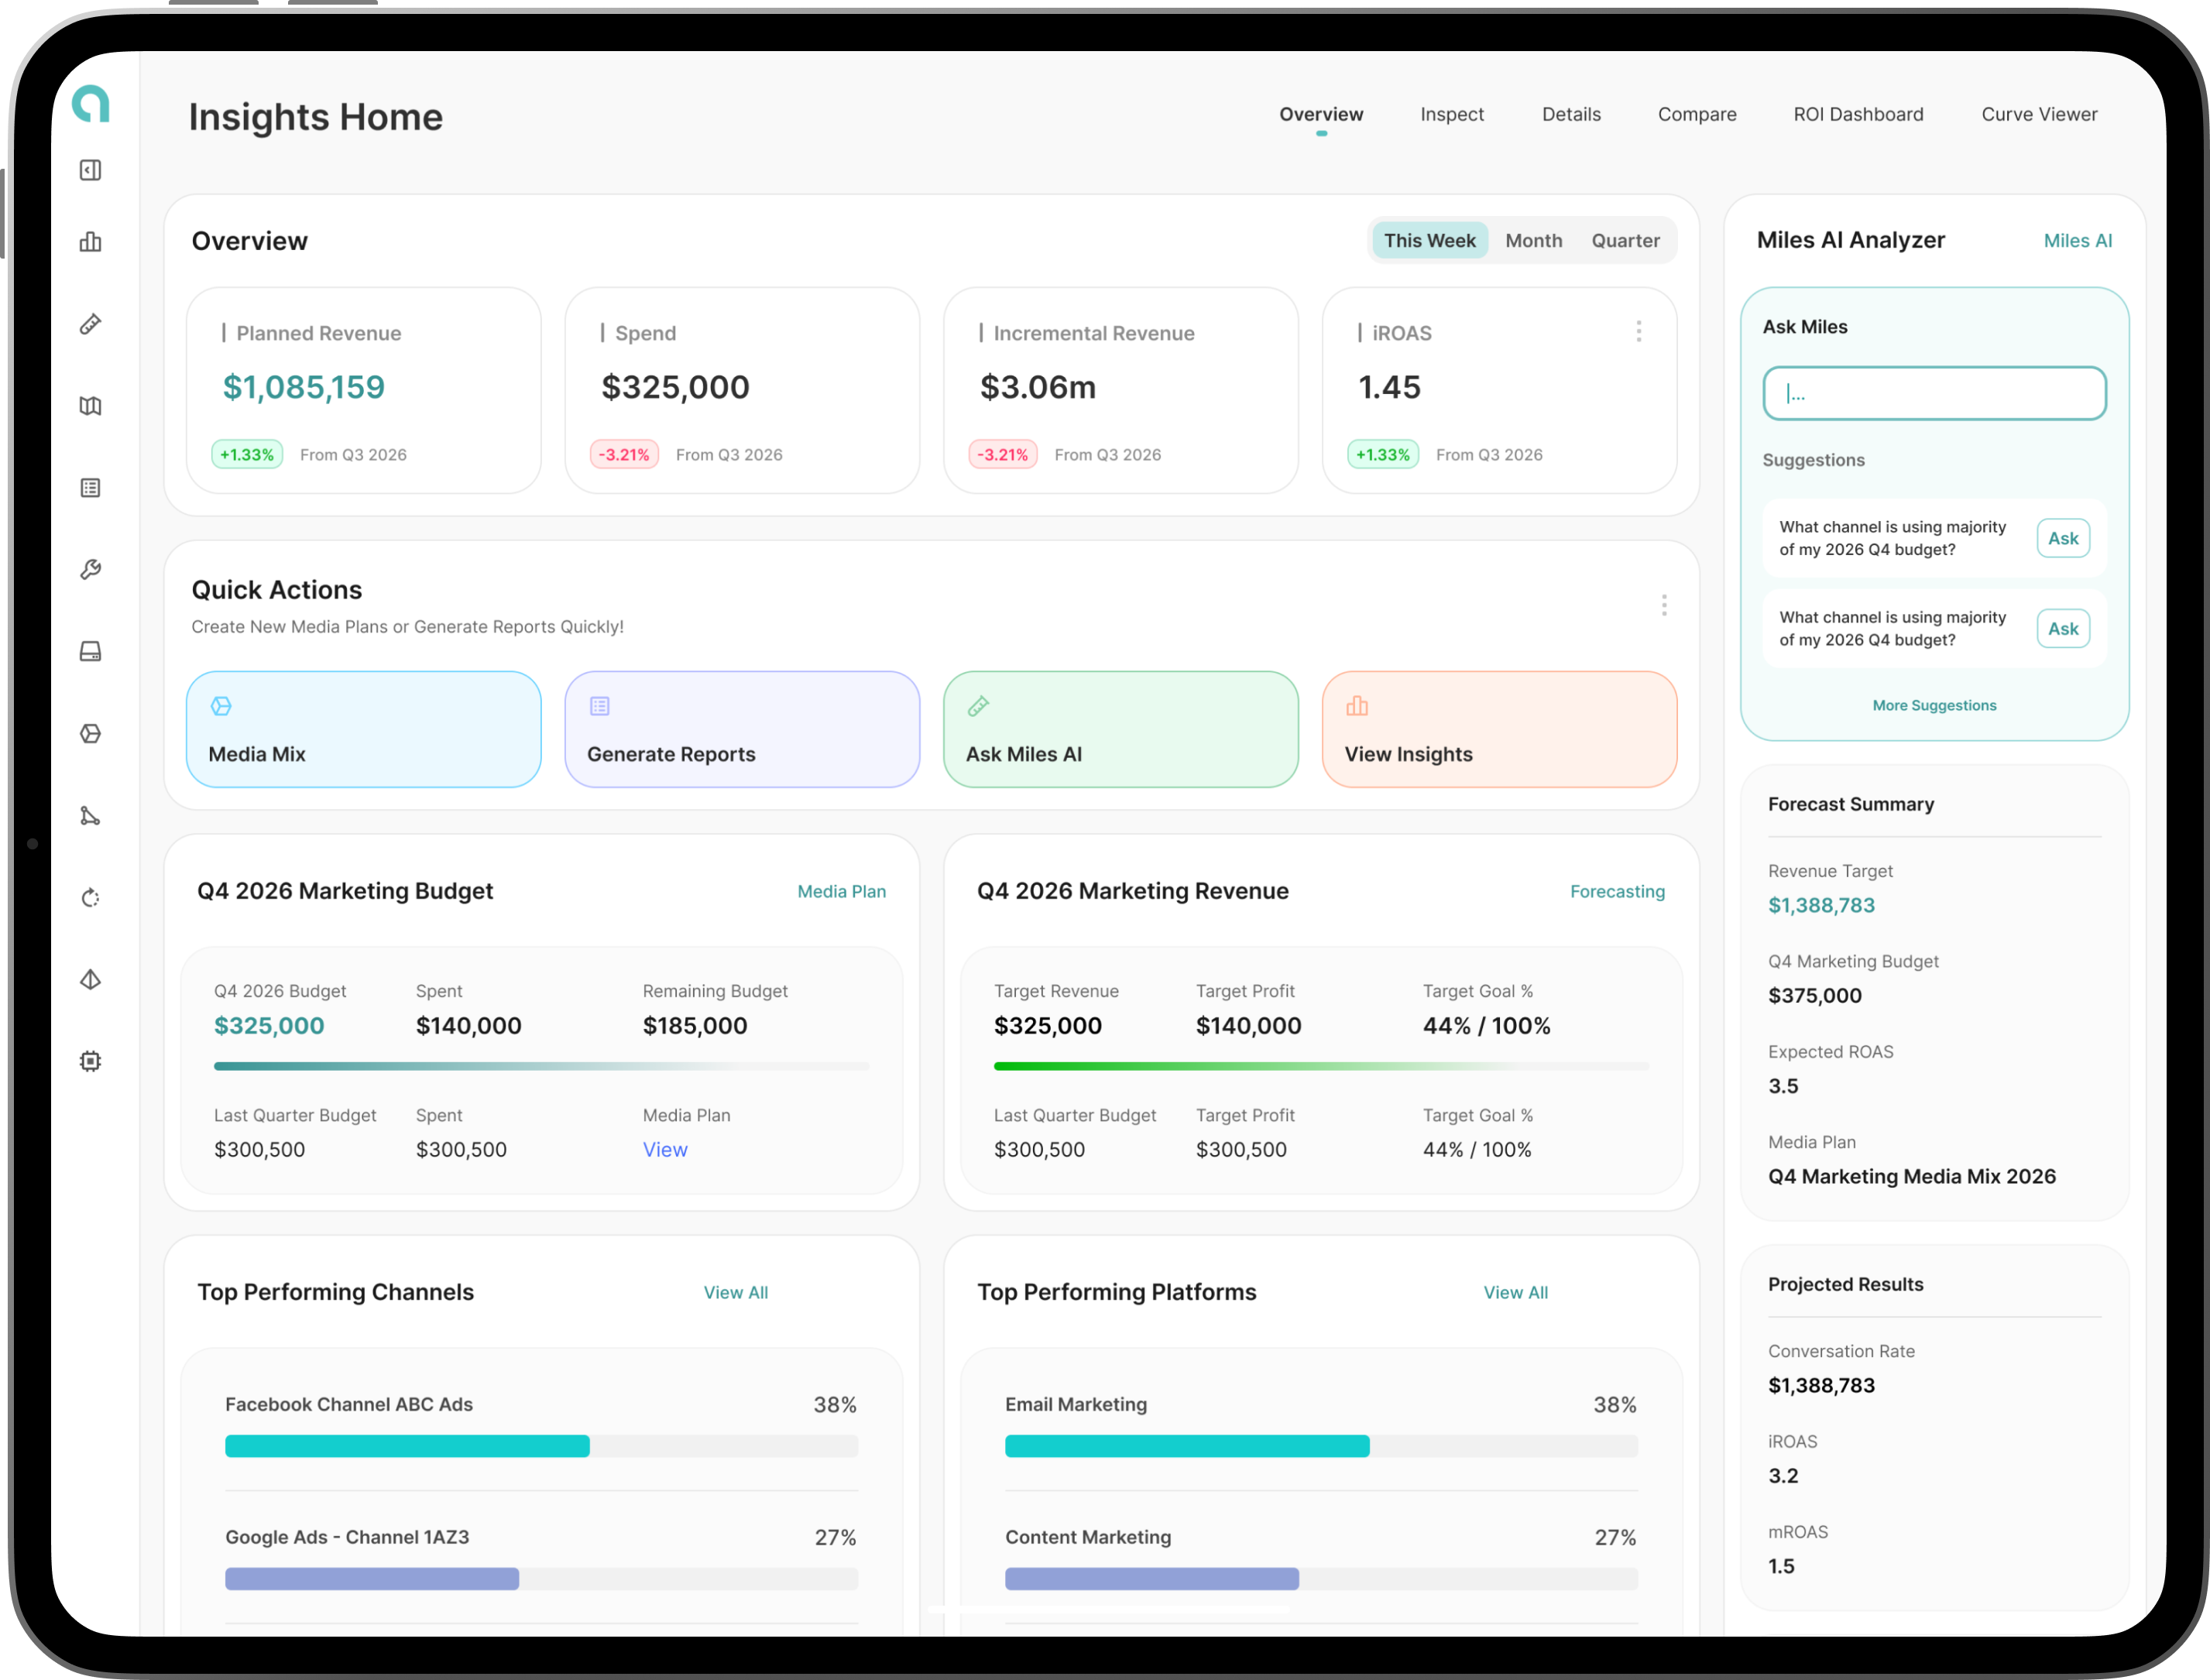Collapse the sidebar panel icon
This screenshot has width=2210, height=1680.
pos(90,170)
